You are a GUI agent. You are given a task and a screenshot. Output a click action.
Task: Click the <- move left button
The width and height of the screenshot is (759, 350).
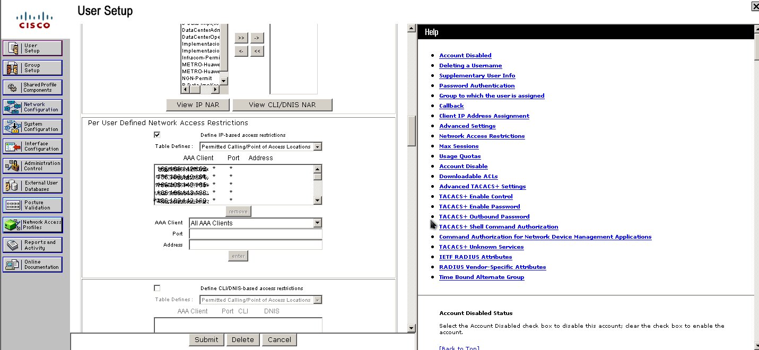(x=241, y=51)
